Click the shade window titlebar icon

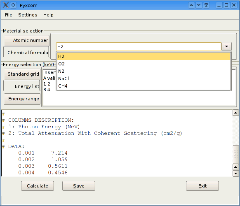[x=206, y=5]
